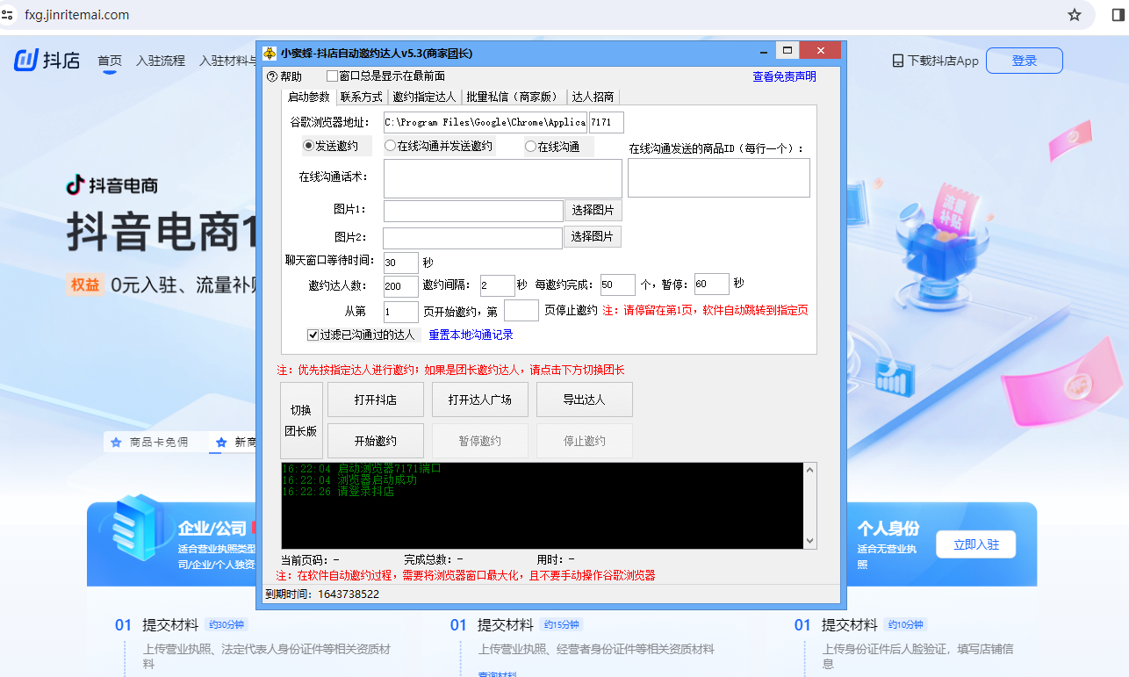Select the 发送邀约 radio option

[x=308, y=146]
